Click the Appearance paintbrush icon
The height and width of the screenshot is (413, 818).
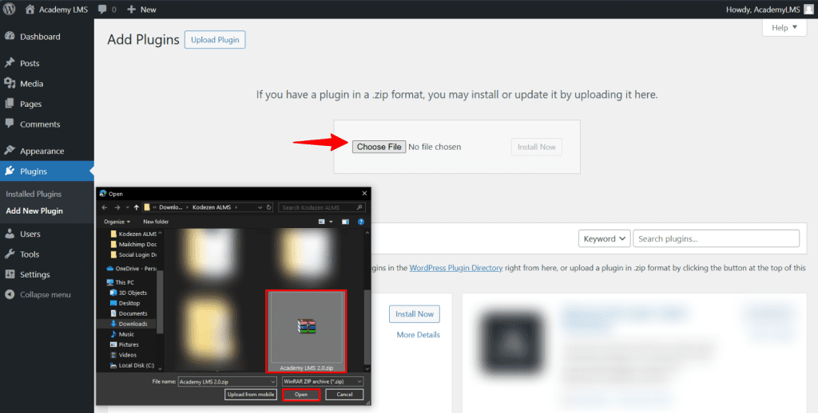(x=10, y=151)
